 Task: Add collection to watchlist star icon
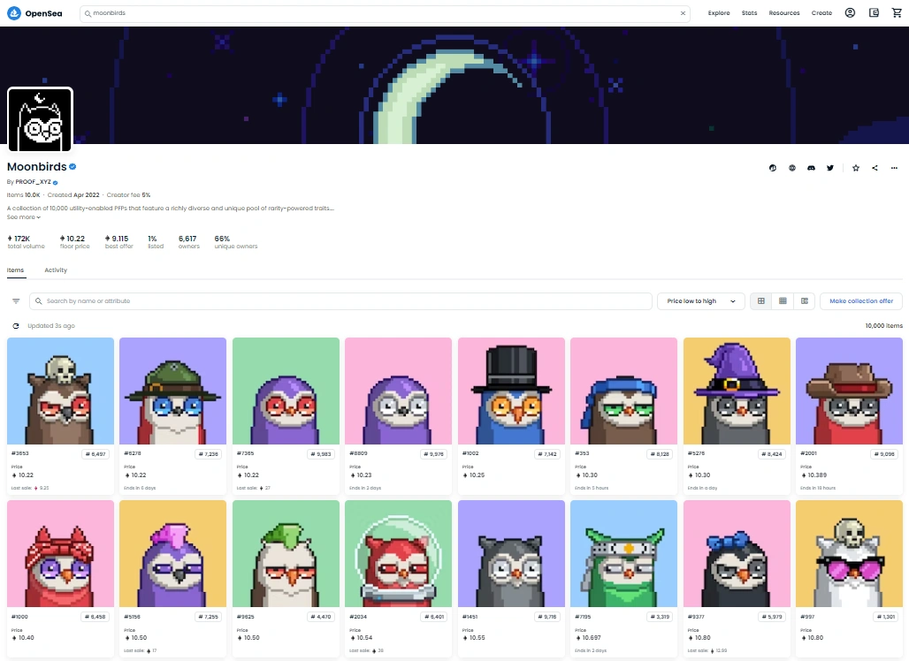[x=856, y=168]
